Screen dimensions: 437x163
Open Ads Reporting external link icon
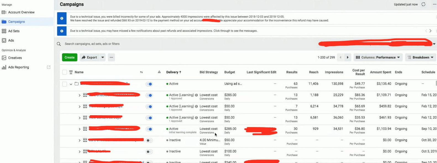49,67
